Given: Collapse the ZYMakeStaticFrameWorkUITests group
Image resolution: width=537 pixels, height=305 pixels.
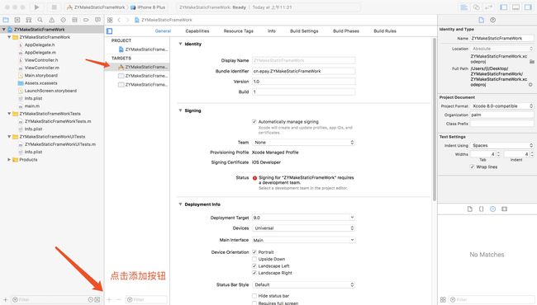Looking at the screenshot, I should (9, 137).
